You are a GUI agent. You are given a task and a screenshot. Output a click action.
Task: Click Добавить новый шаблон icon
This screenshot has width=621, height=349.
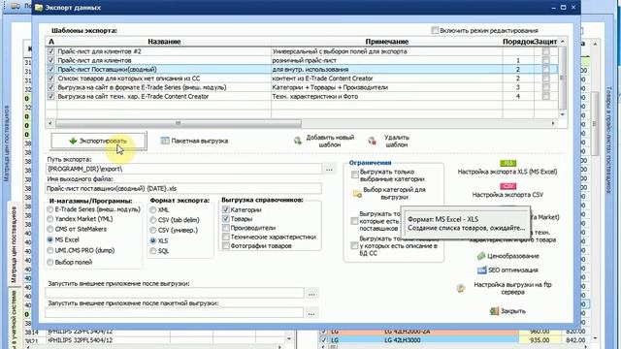pyautogui.click(x=298, y=141)
